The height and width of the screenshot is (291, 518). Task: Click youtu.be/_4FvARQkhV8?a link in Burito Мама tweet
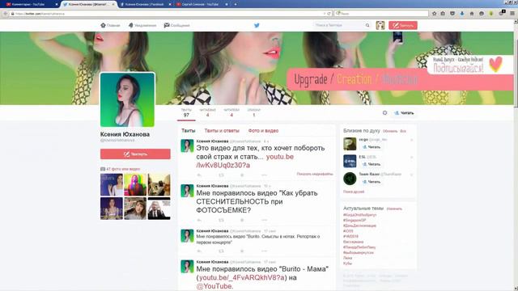[x=241, y=278]
